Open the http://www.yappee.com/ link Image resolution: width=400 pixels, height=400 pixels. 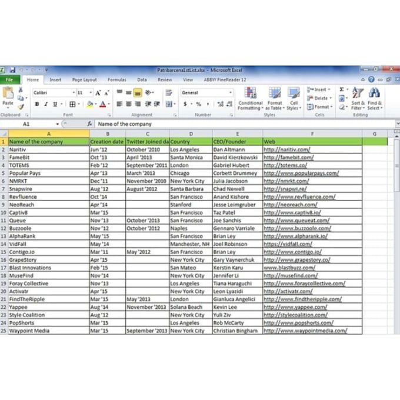click(295, 307)
